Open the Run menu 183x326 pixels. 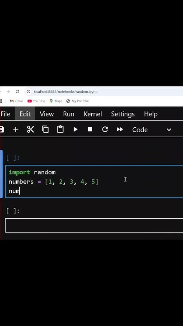coord(69,114)
